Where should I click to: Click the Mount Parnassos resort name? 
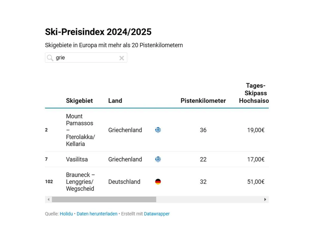point(80,130)
